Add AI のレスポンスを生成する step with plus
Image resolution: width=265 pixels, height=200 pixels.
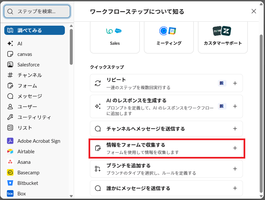[235, 106]
